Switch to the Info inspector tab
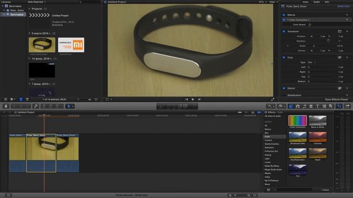This screenshot has height=198, width=353. 327,2
